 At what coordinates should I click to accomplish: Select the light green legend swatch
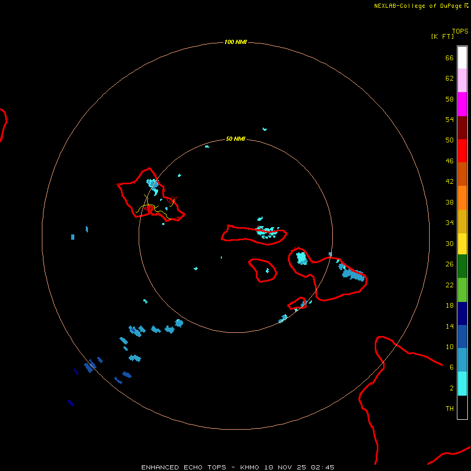click(462, 290)
